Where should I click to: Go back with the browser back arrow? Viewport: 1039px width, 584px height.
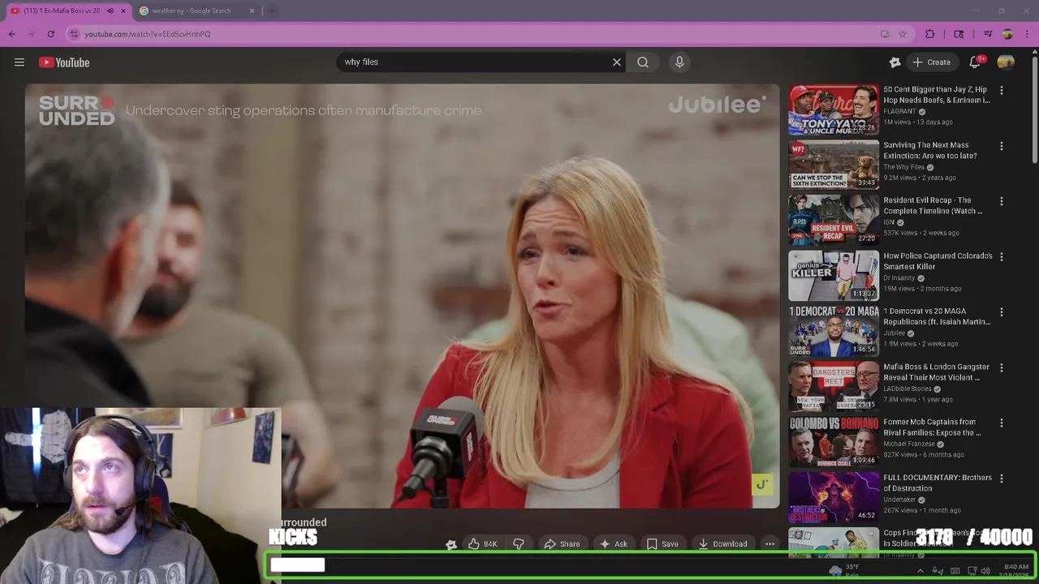12,34
